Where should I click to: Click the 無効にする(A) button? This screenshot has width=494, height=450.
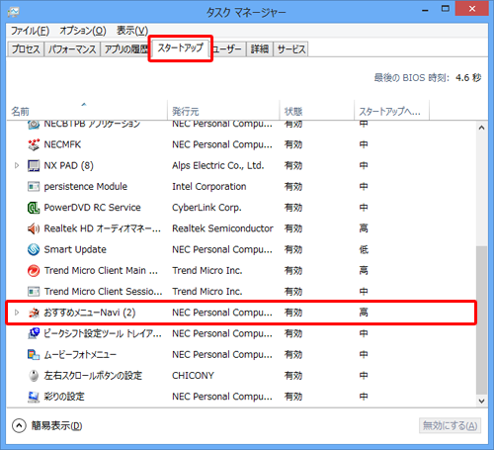[x=450, y=425]
